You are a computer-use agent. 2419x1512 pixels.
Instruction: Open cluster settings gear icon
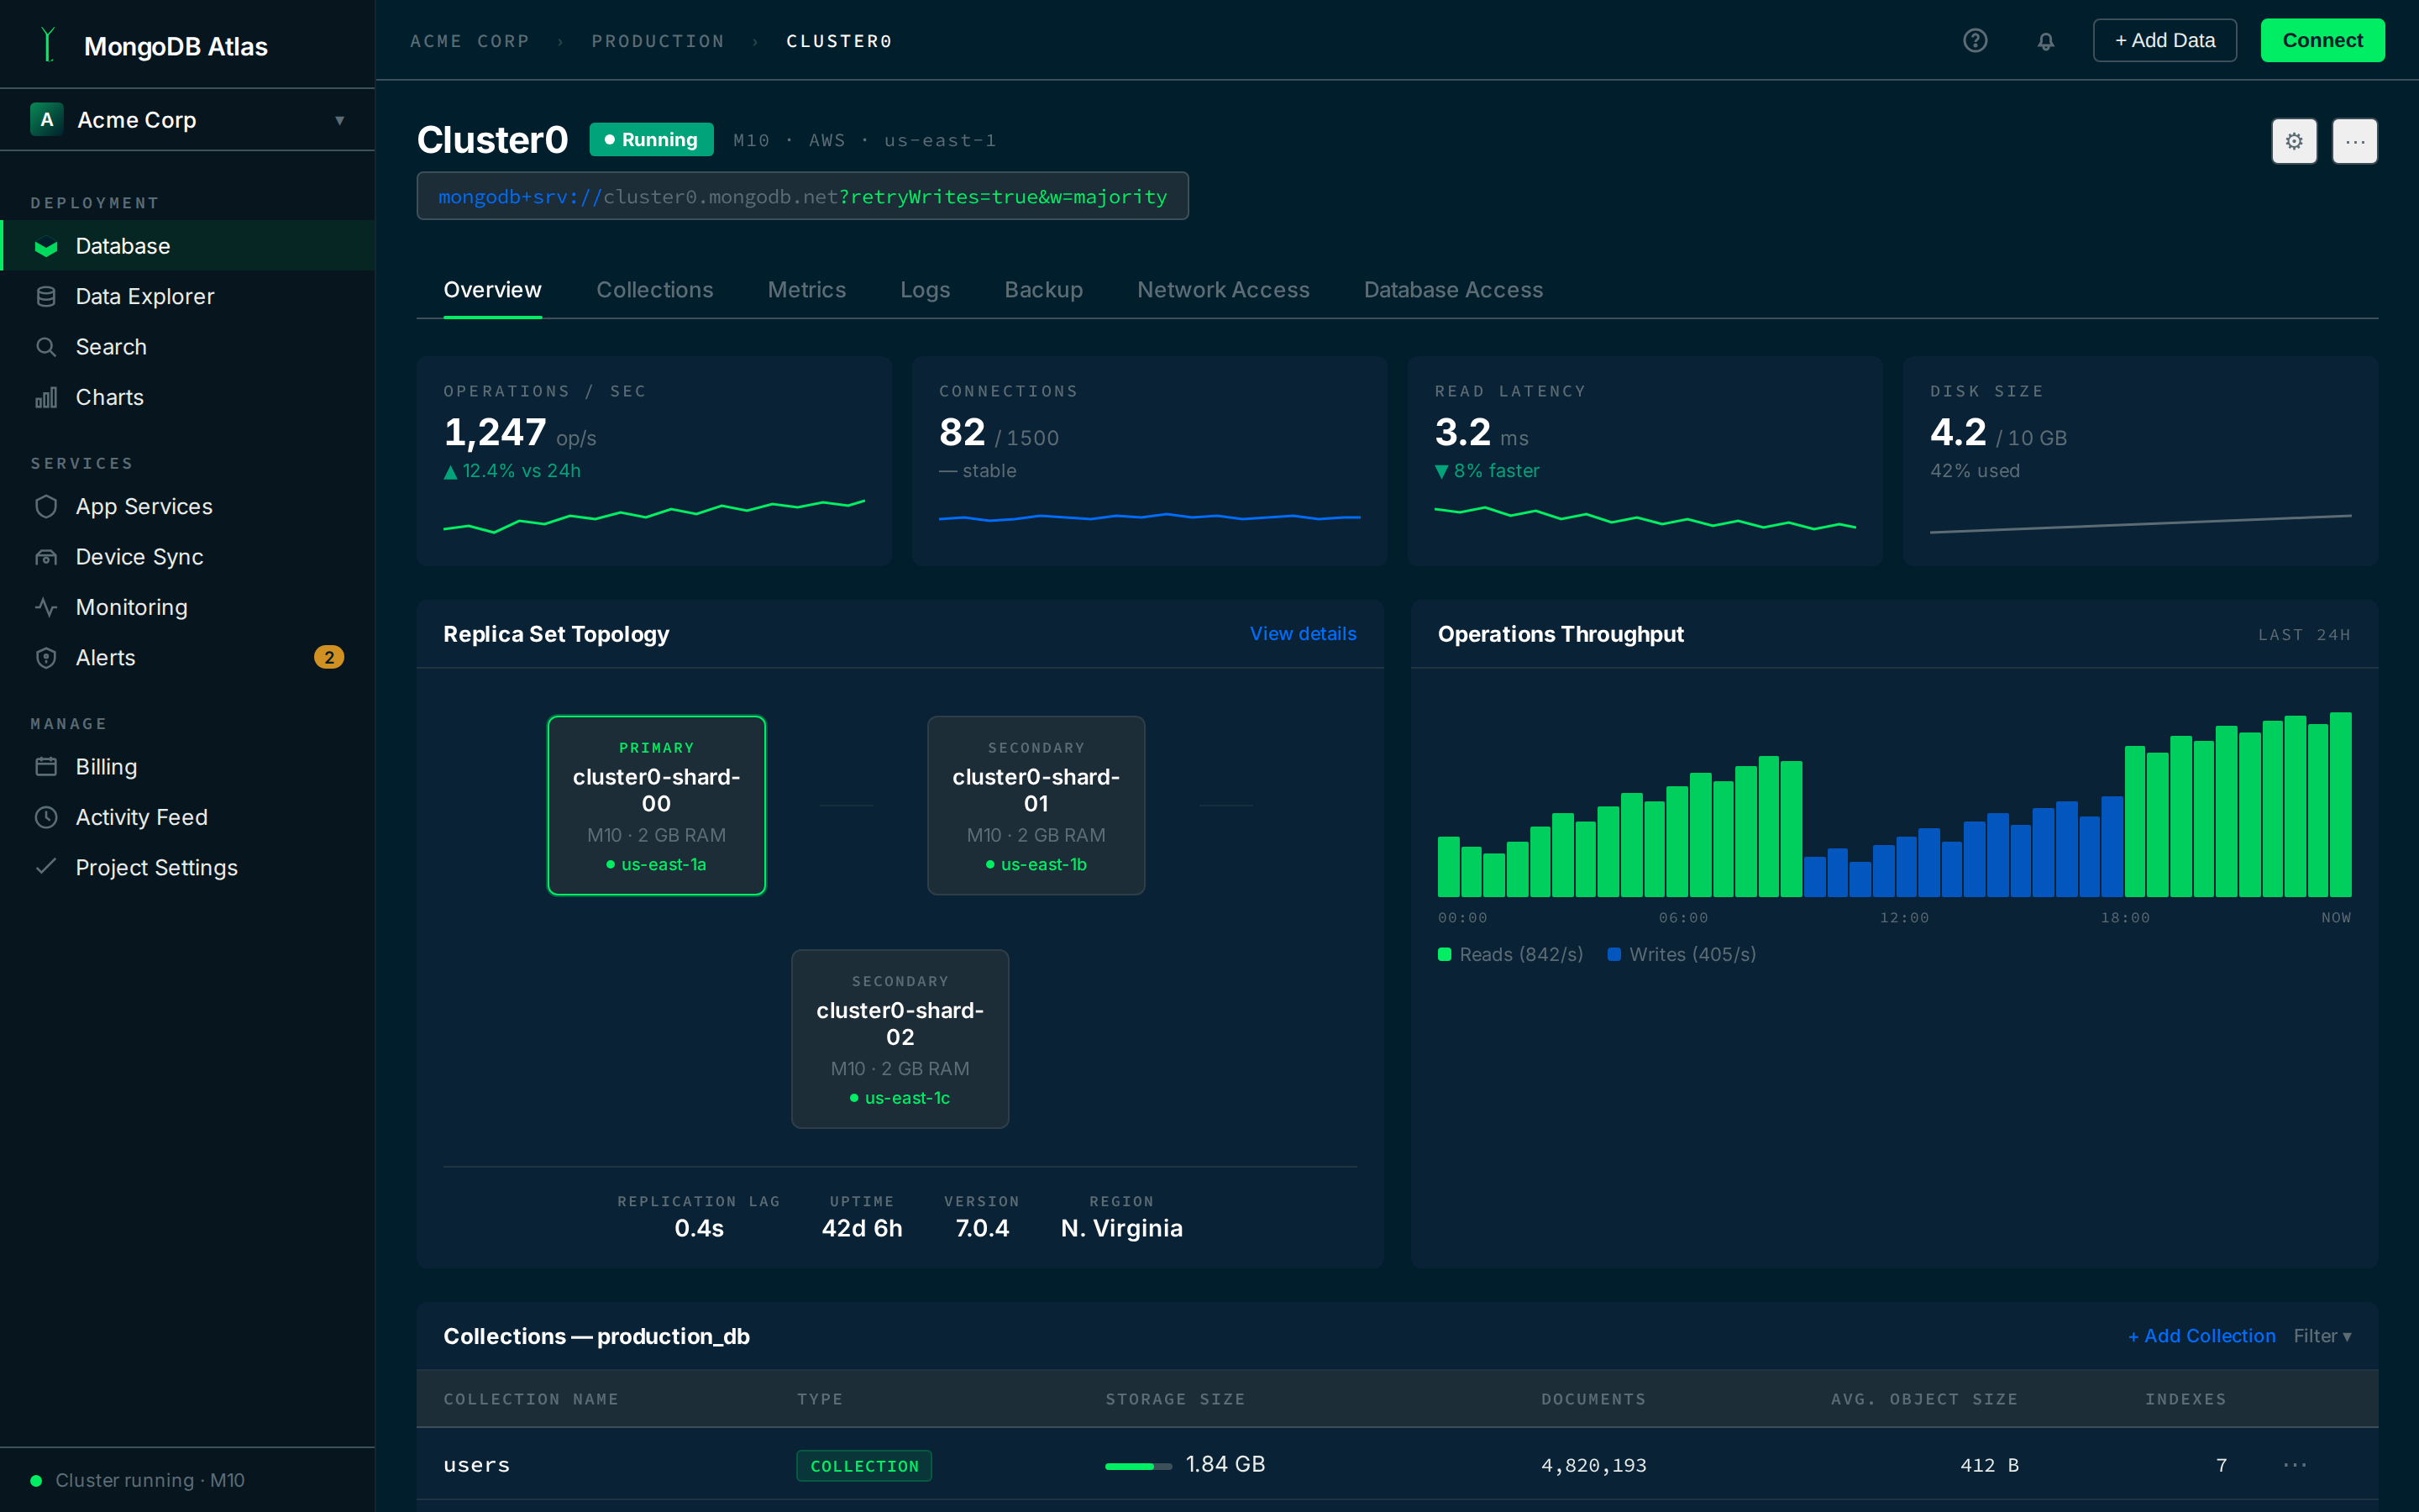2294,141
